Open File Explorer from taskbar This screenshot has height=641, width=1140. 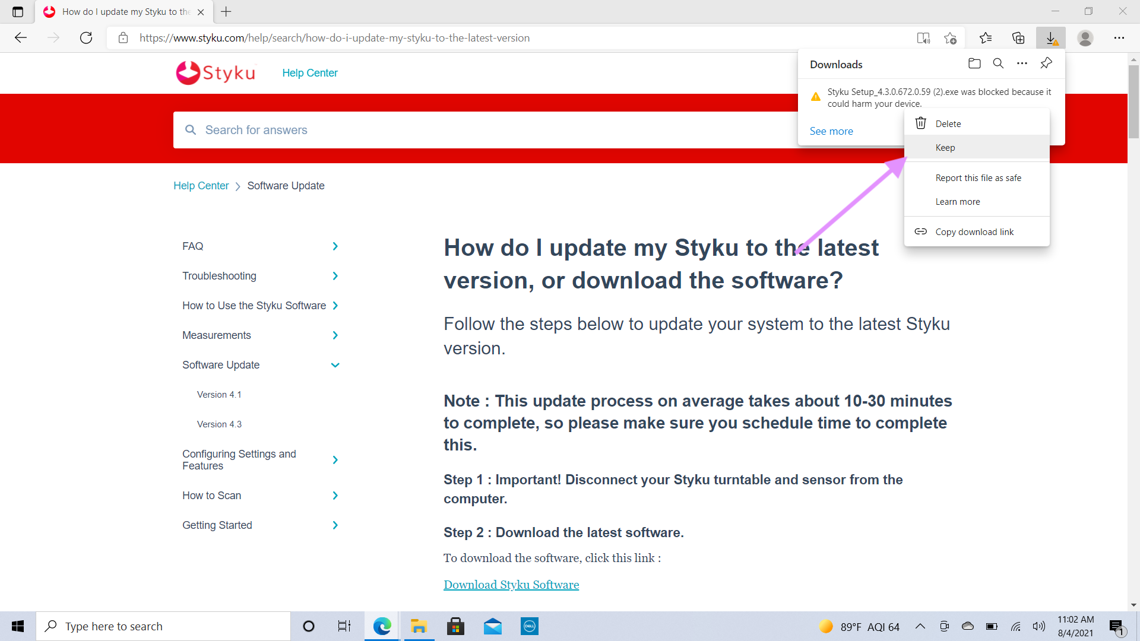coord(419,626)
